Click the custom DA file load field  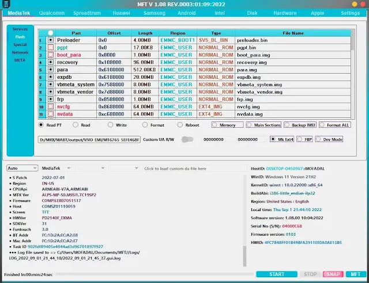194,169
